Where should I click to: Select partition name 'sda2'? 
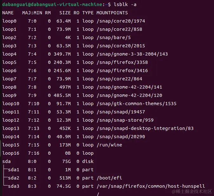(14, 178)
